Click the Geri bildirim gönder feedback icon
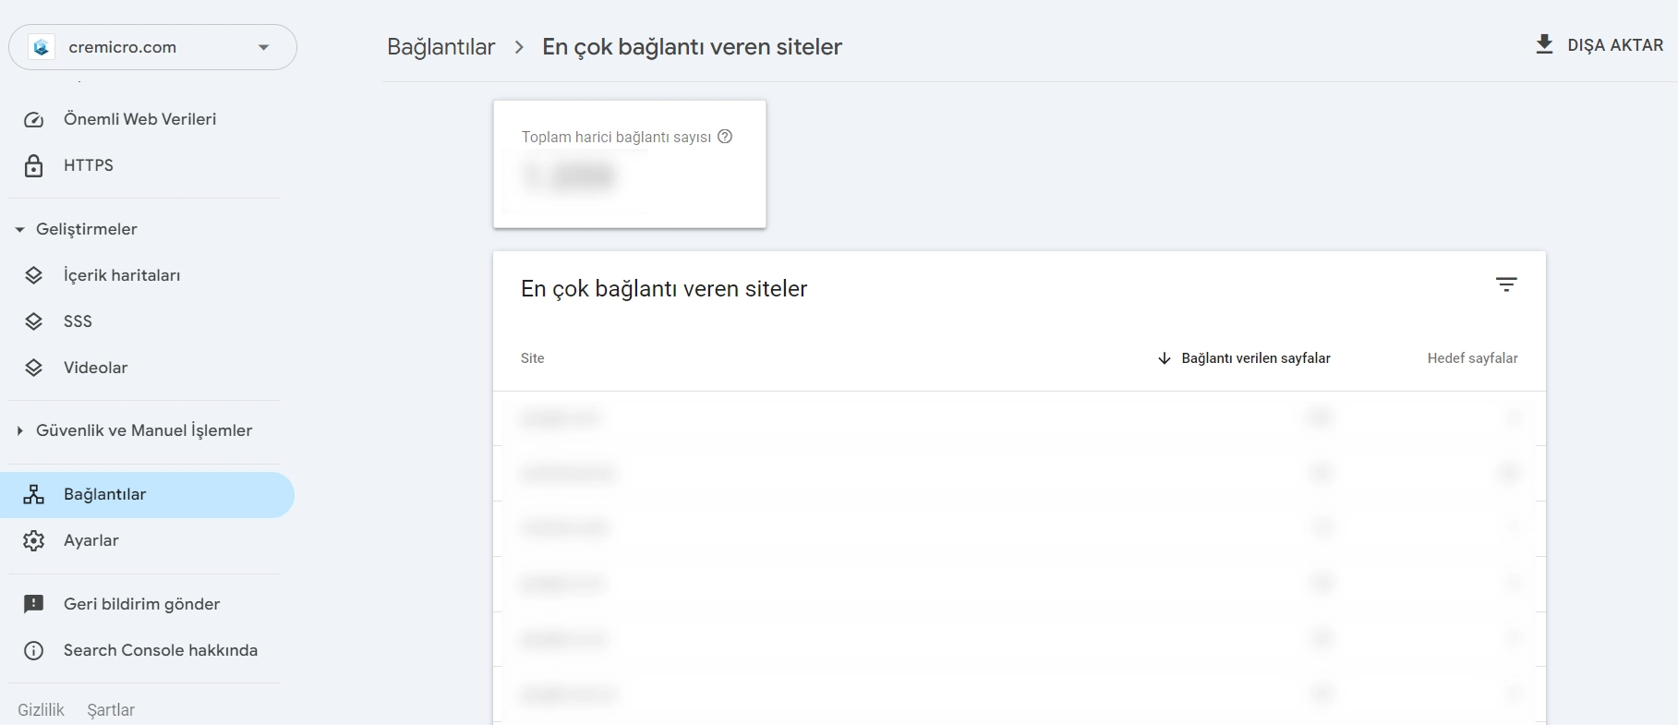The width and height of the screenshot is (1678, 725). pyautogui.click(x=33, y=604)
